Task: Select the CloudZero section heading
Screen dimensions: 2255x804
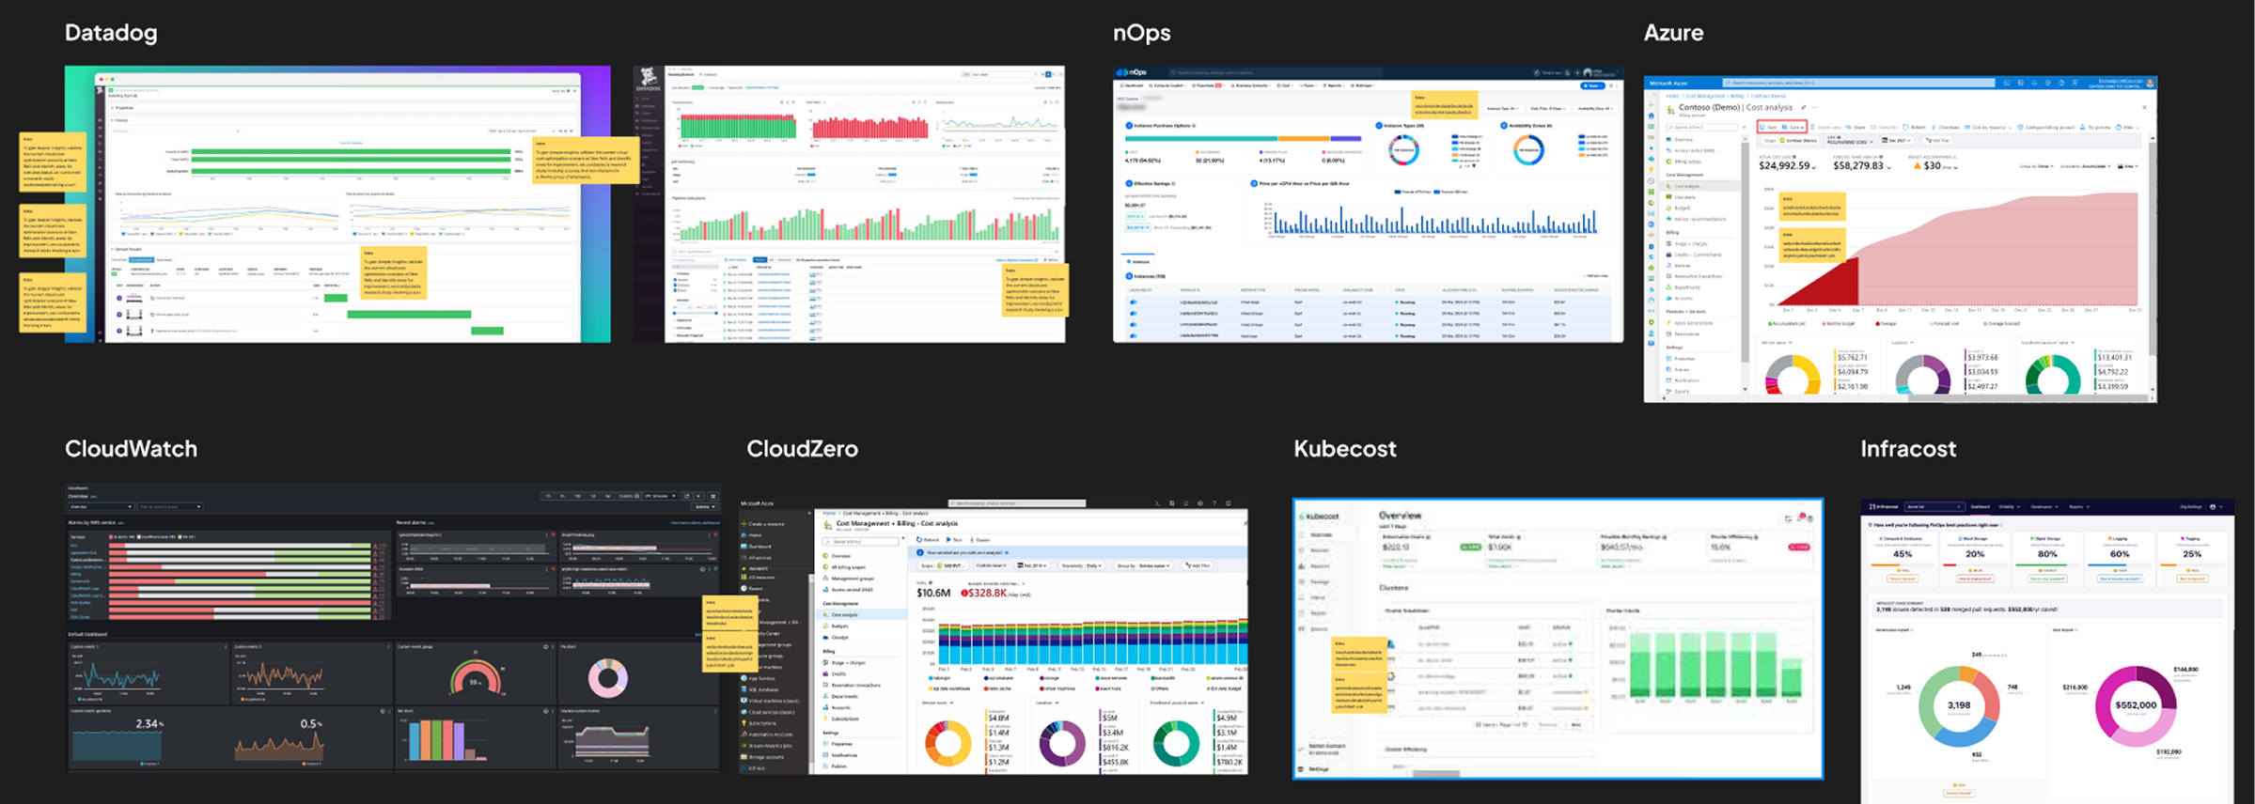Action: click(x=802, y=449)
